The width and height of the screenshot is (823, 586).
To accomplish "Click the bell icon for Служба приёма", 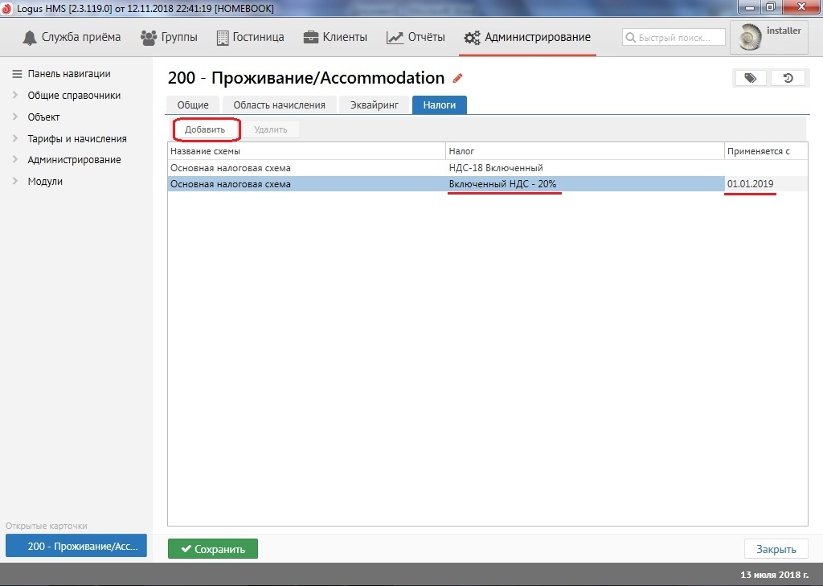I will 30,38.
